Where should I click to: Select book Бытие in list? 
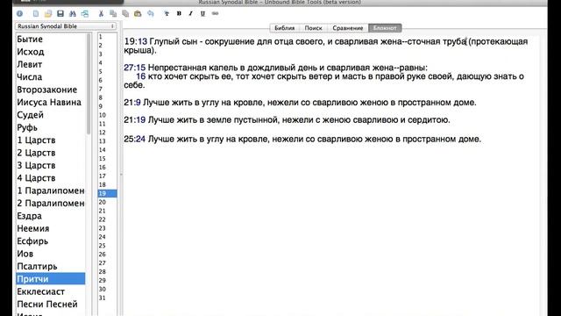pos(51,39)
